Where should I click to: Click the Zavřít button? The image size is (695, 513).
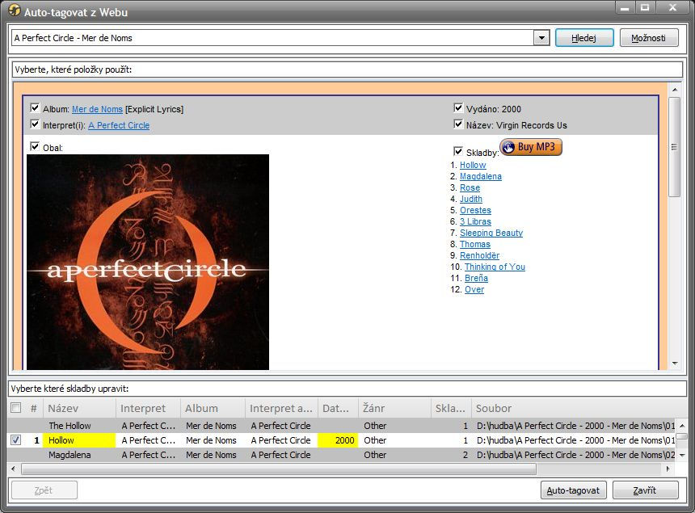[x=645, y=490]
